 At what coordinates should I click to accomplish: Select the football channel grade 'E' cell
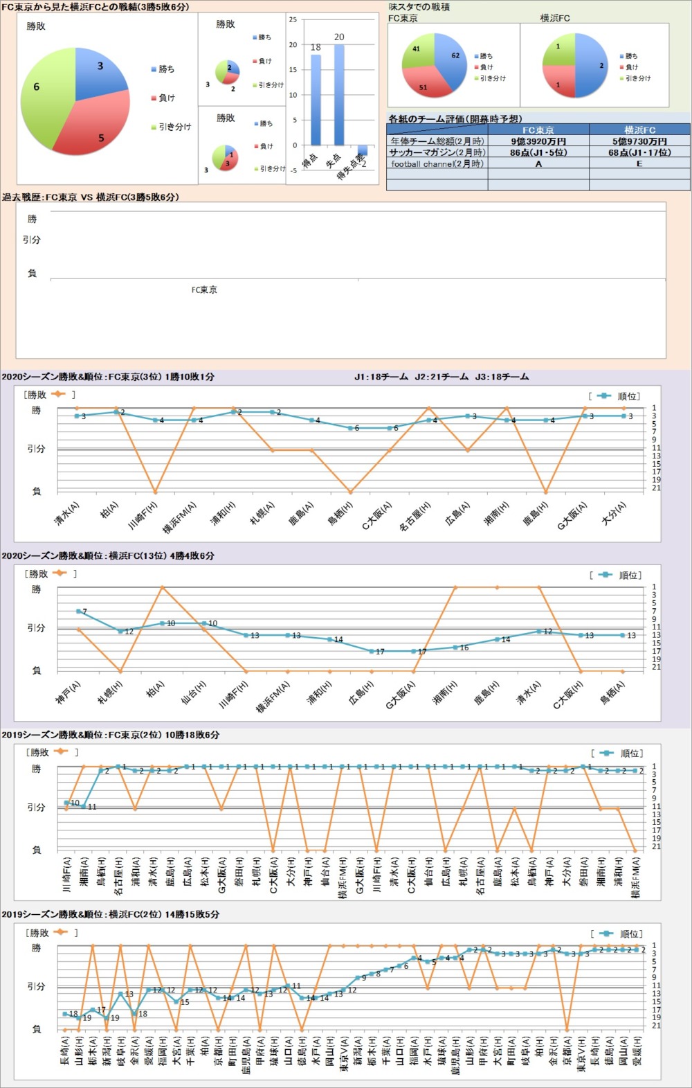coord(639,163)
